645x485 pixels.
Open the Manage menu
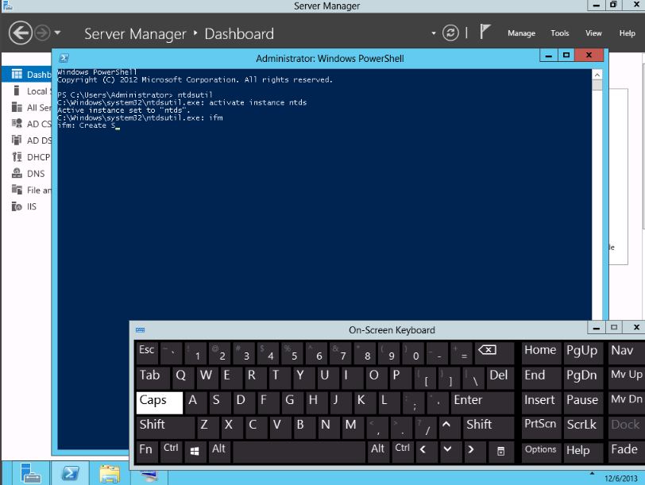(x=521, y=33)
